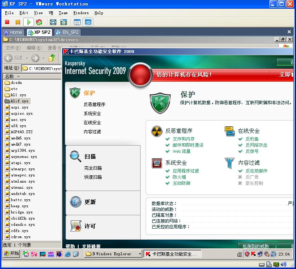This screenshot has width=296, height=269.
Task: Switch to the Home tab
Action: 13,32
